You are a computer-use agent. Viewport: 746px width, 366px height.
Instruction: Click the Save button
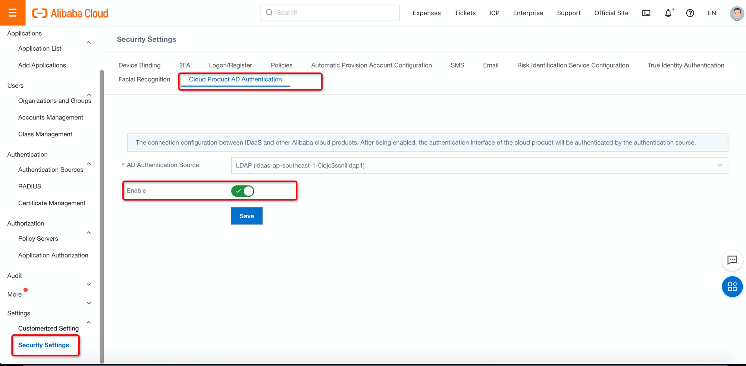click(x=247, y=216)
